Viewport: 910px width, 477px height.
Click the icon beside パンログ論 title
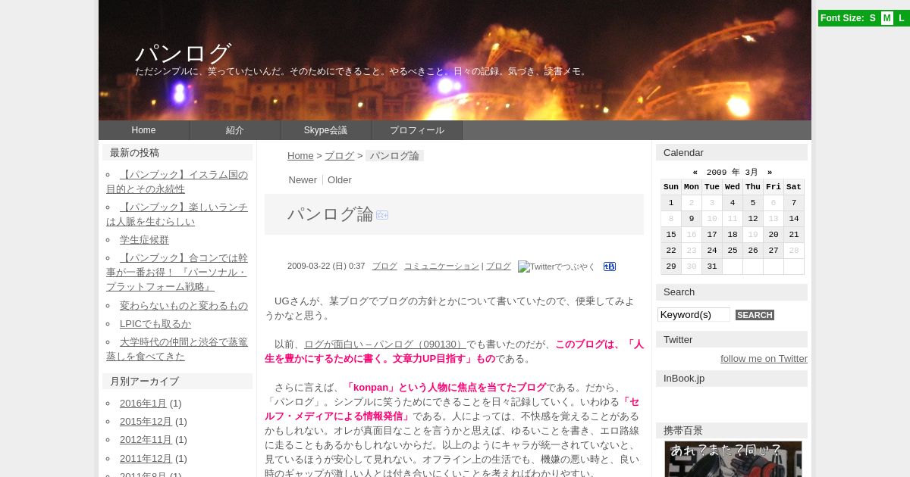382,215
